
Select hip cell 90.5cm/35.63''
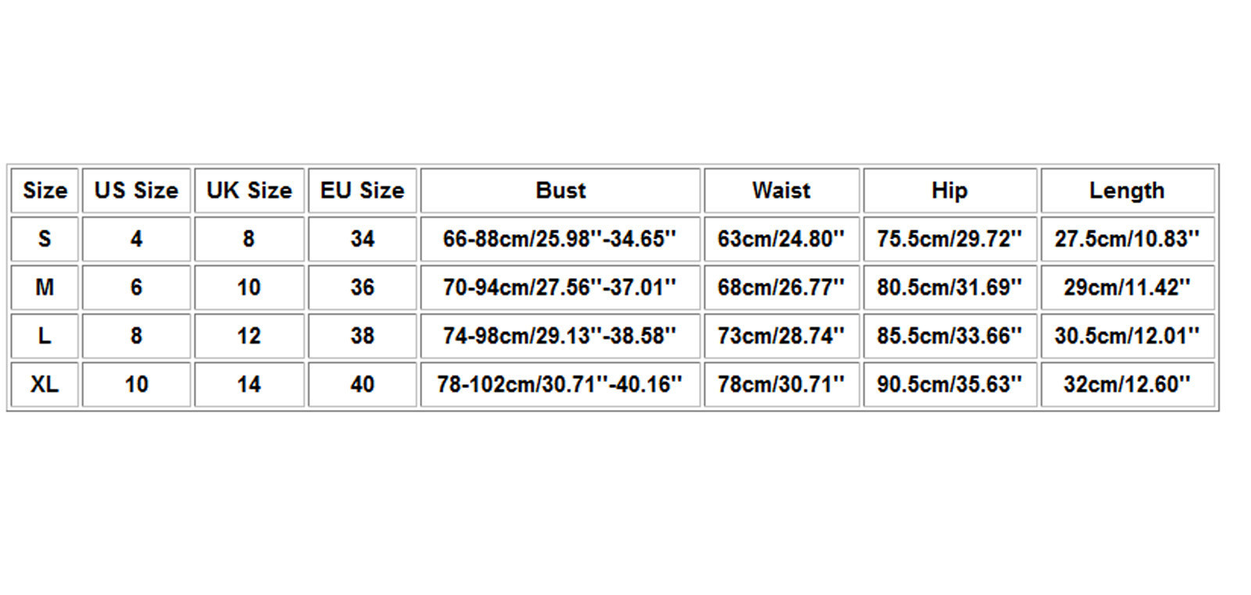click(949, 384)
